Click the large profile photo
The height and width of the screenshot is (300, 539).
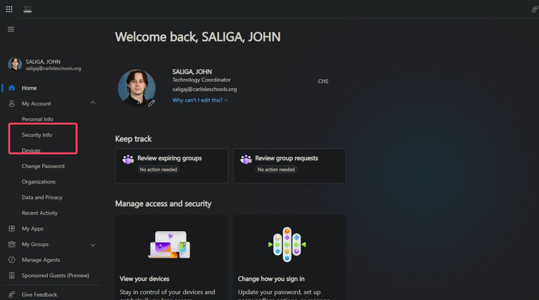[137, 88]
